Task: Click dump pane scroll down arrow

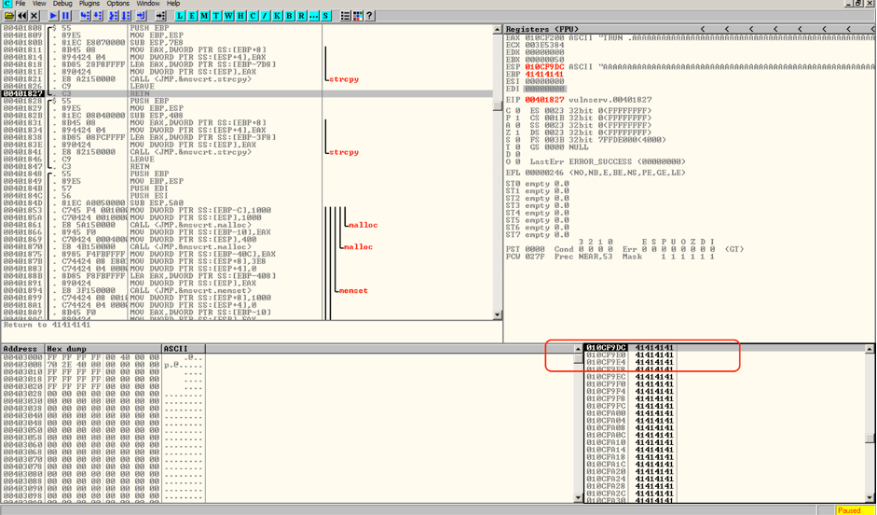Action: click(x=579, y=497)
